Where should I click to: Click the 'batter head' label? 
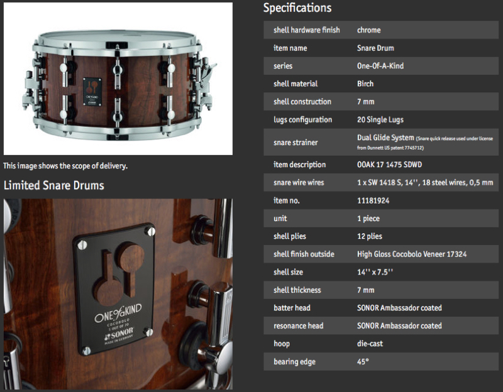(292, 308)
